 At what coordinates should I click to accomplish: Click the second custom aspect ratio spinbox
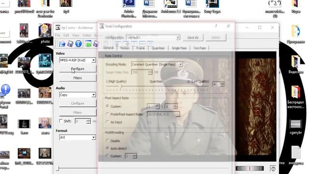[x=171, y=106]
